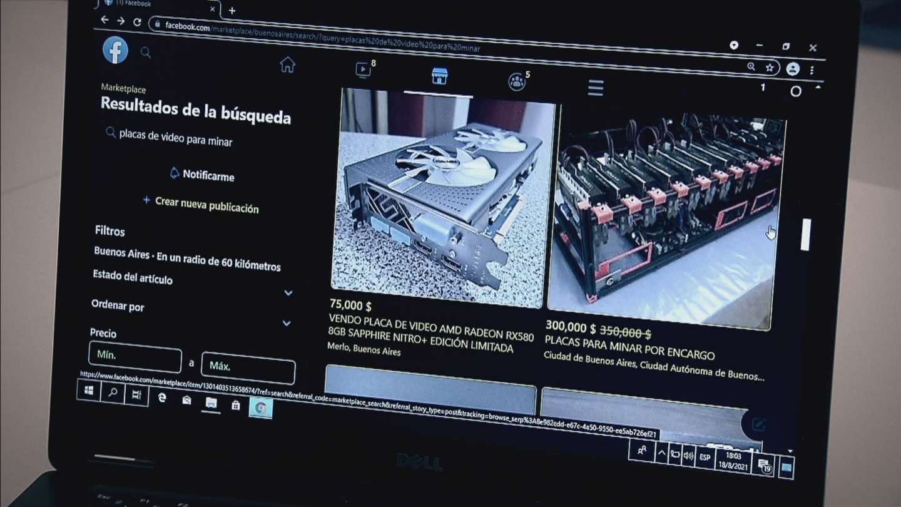Click the "Merlo, Buenos Aires" location text
The width and height of the screenshot is (901, 507).
pos(364,349)
